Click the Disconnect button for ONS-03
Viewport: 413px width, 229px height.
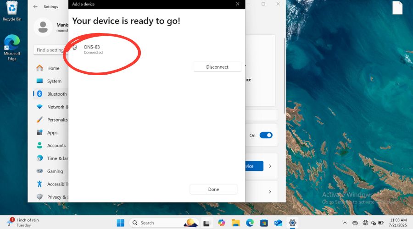click(217, 67)
